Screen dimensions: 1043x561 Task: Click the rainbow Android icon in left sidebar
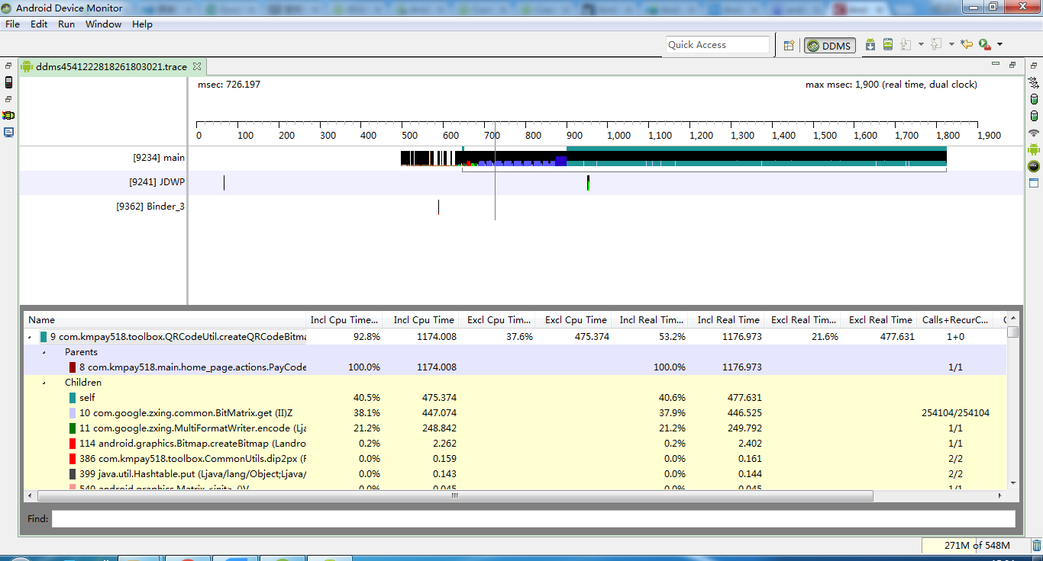(8, 115)
